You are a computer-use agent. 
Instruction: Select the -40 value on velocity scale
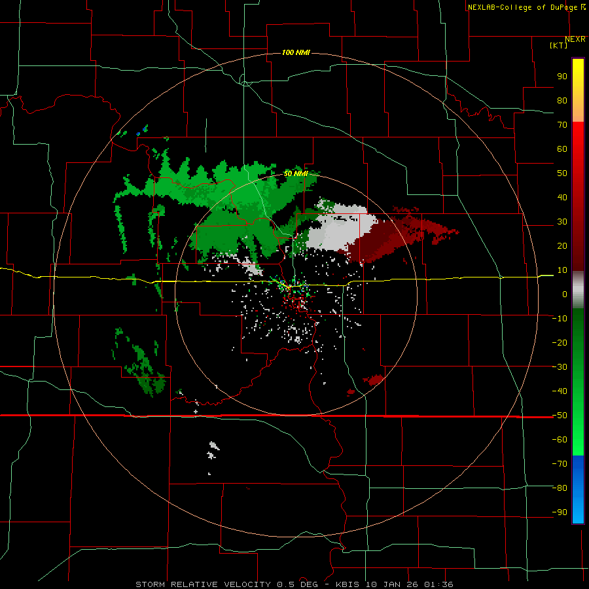(560, 391)
